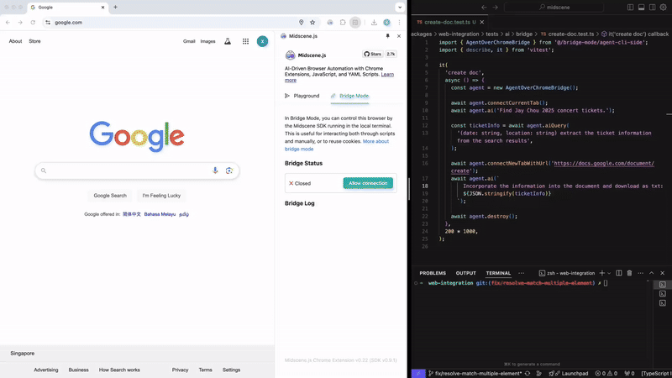Click into the Google search box

[x=137, y=171]
